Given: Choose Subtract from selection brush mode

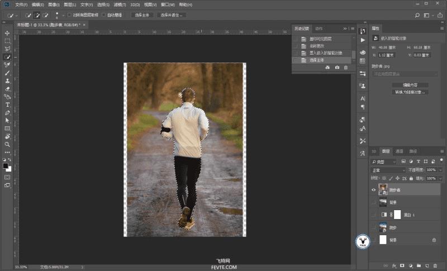Looking at the screenshot, I should tap(46, 15).
